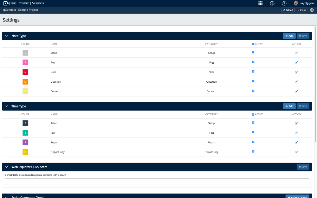Click the Reload button

(288, 10)
